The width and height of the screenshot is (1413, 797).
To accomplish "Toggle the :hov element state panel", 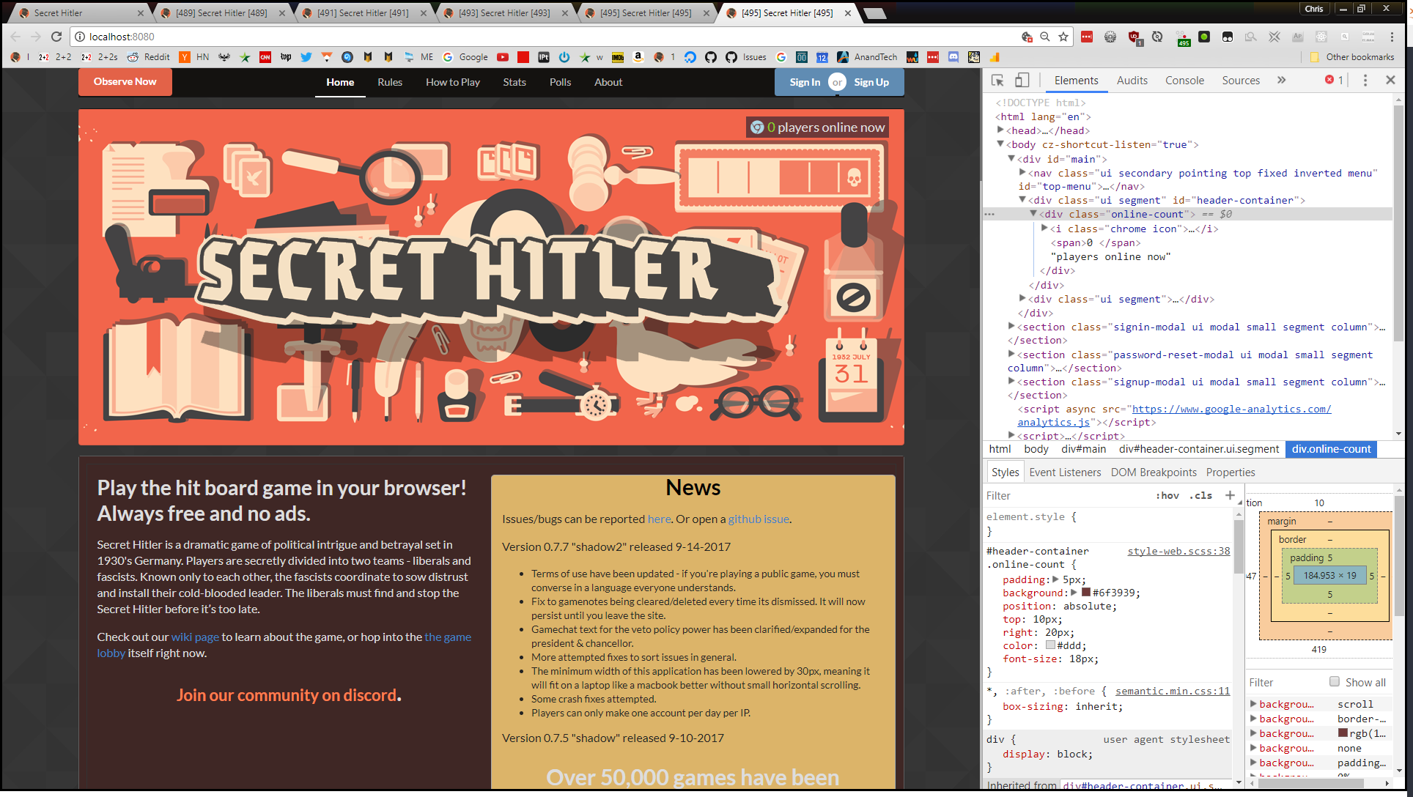I will 1167,495.
